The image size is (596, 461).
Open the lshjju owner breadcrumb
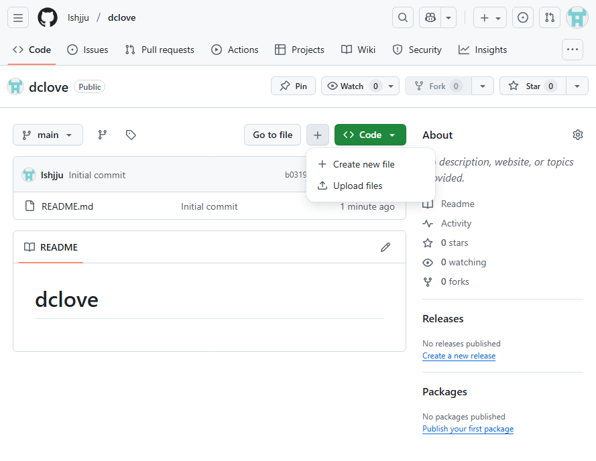point(78,17)
